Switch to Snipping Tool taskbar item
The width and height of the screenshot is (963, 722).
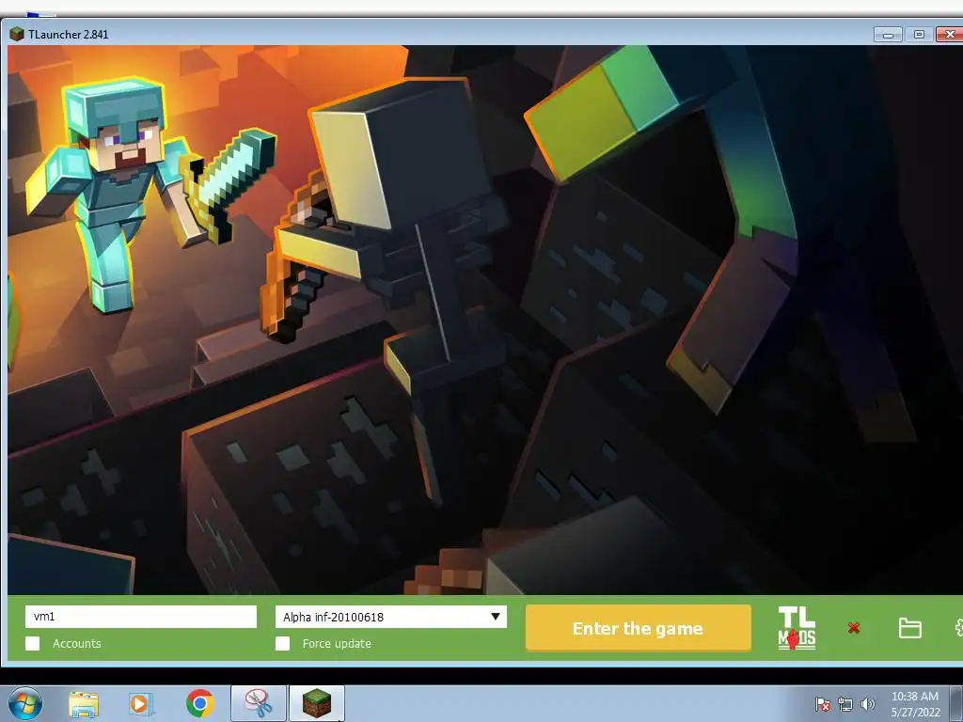tap(259, 703)
